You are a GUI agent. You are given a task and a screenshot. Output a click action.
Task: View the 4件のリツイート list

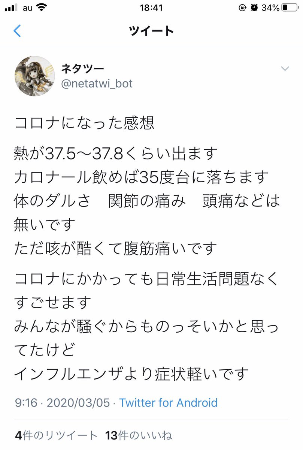coord(57,435)
